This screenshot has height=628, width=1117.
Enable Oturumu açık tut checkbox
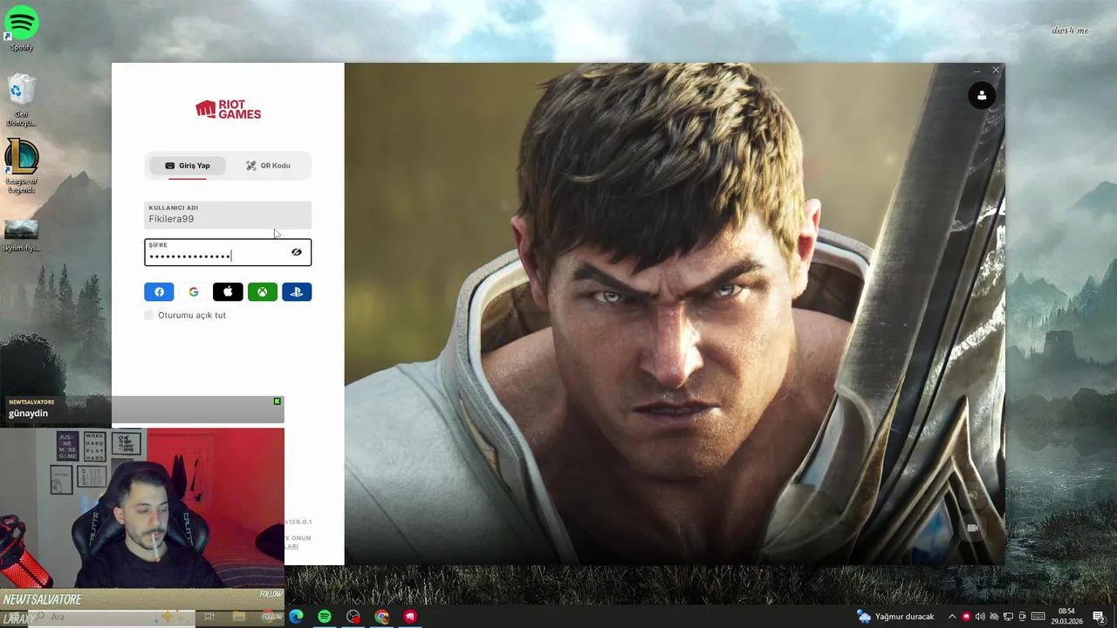[149, 315]
